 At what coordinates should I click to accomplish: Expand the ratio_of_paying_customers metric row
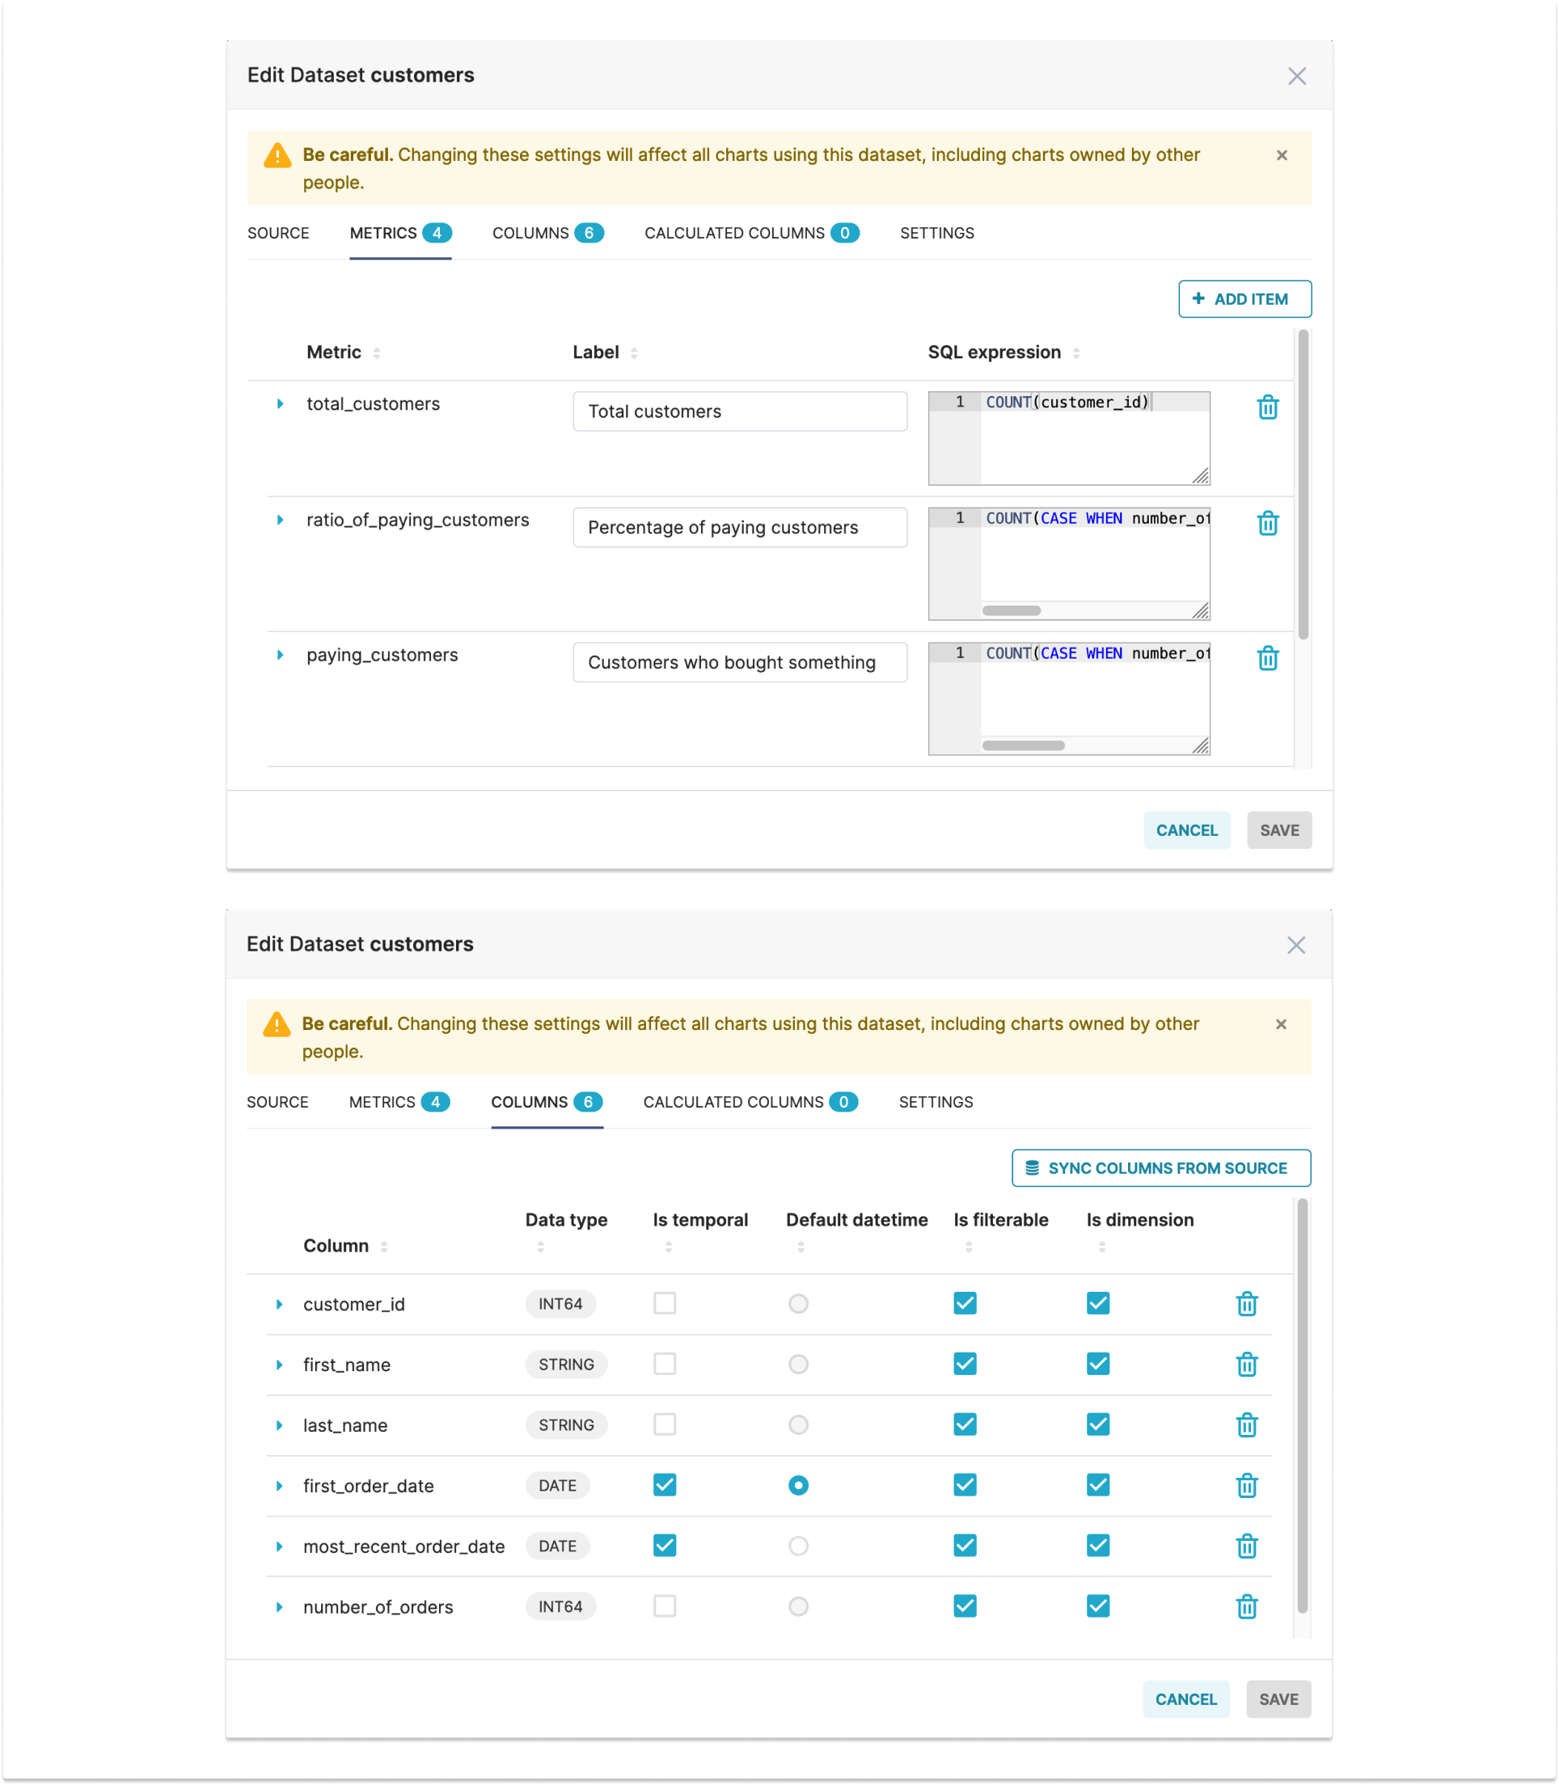click(280, 519)
